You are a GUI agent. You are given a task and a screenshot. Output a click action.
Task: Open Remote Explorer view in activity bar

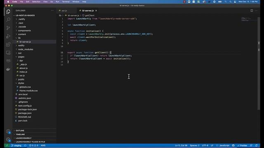point(8,53)
